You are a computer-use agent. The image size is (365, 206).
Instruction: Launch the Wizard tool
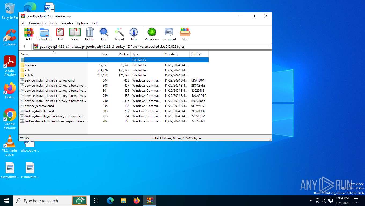point(119,34)
